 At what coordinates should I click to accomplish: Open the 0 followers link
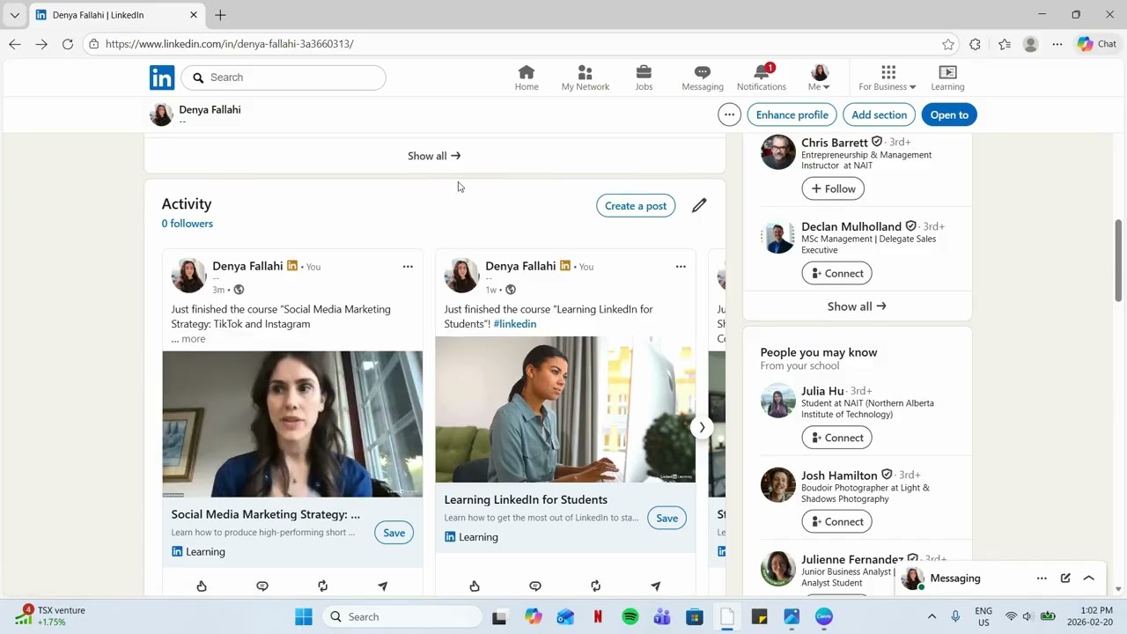[x=187, y=224]
